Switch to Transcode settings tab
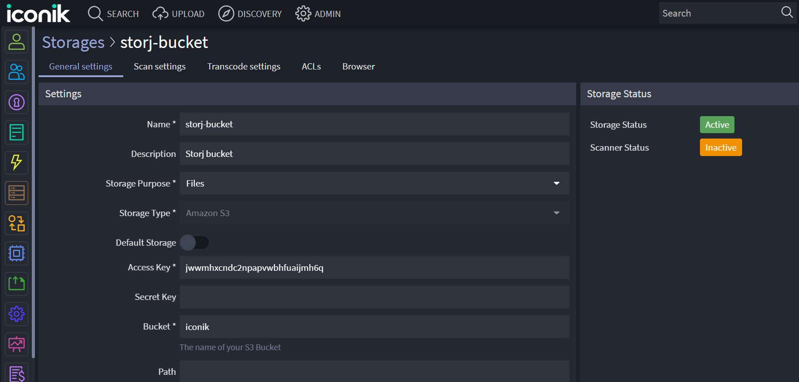 tap(244, 66)
